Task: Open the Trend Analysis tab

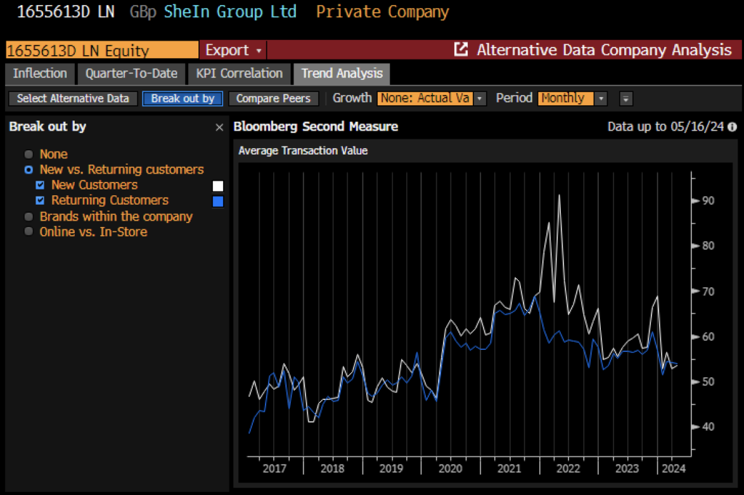Action: tap(341, 73)
